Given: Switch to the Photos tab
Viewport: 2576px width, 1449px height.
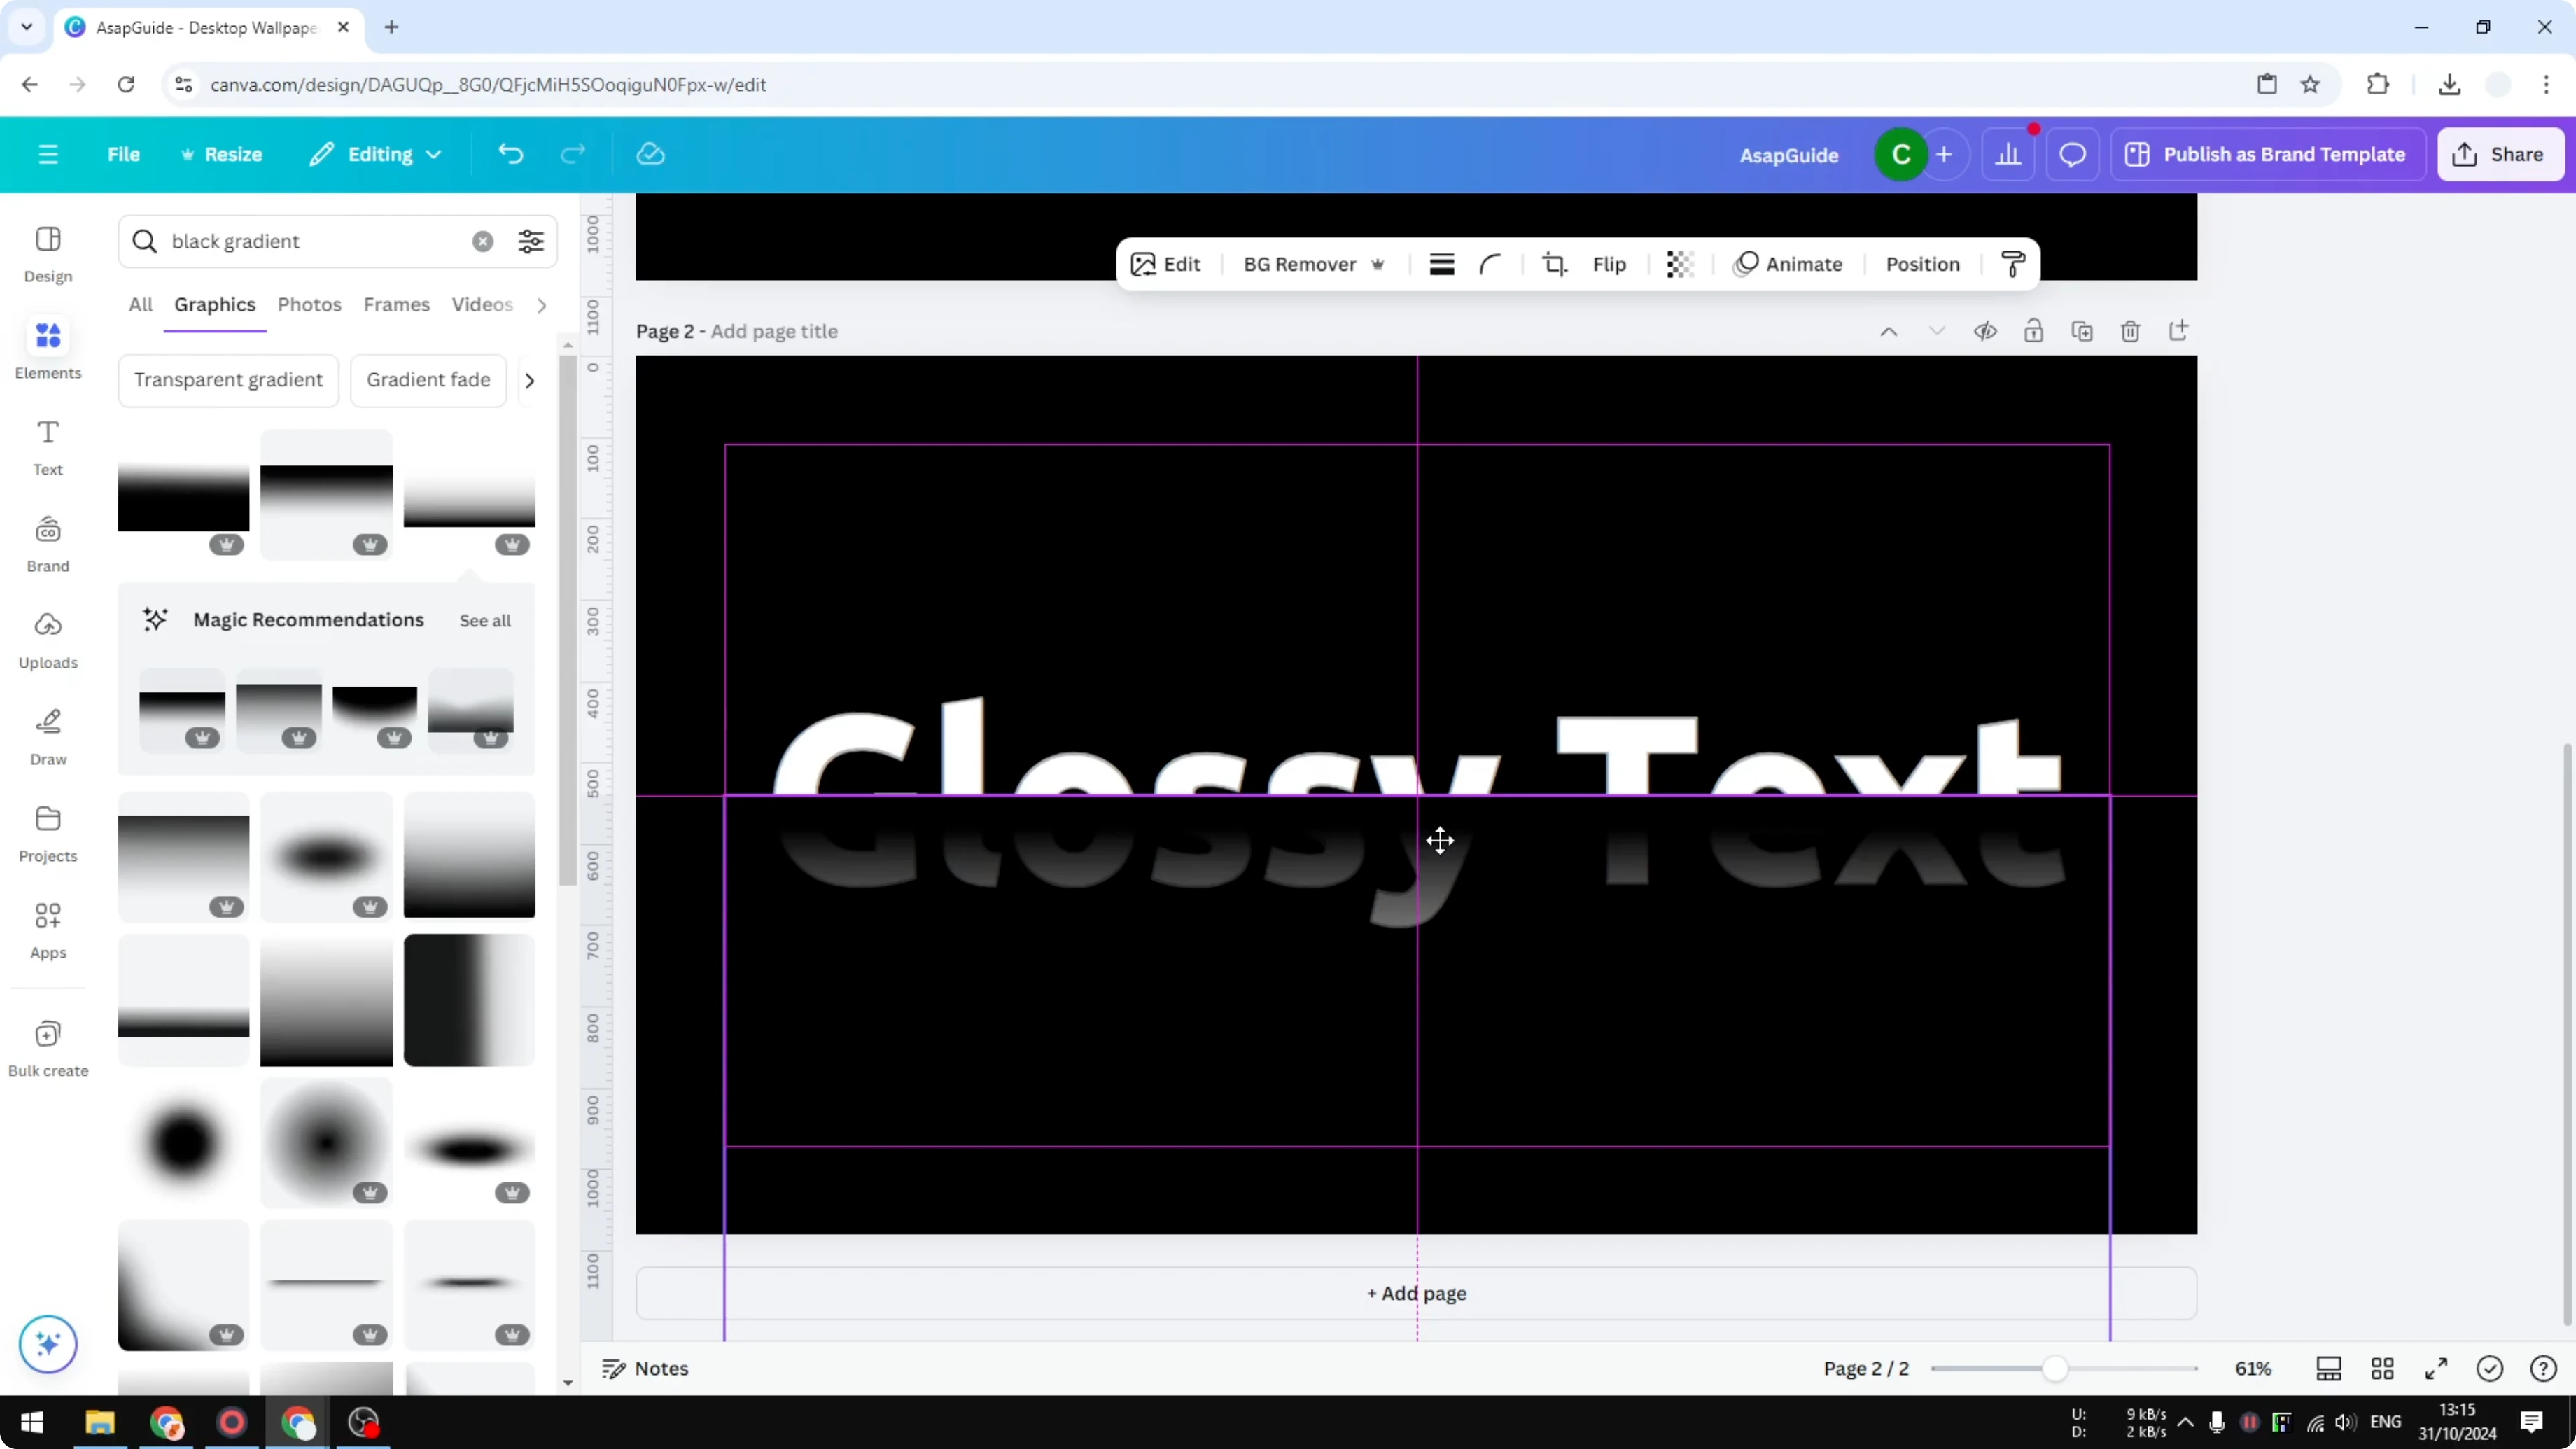Looking at the screenshot, I should coord(309,304).
